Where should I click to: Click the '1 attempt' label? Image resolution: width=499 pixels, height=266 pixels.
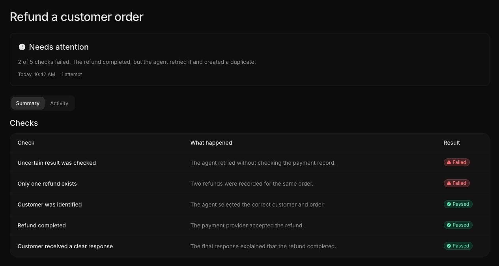(71, 74)
